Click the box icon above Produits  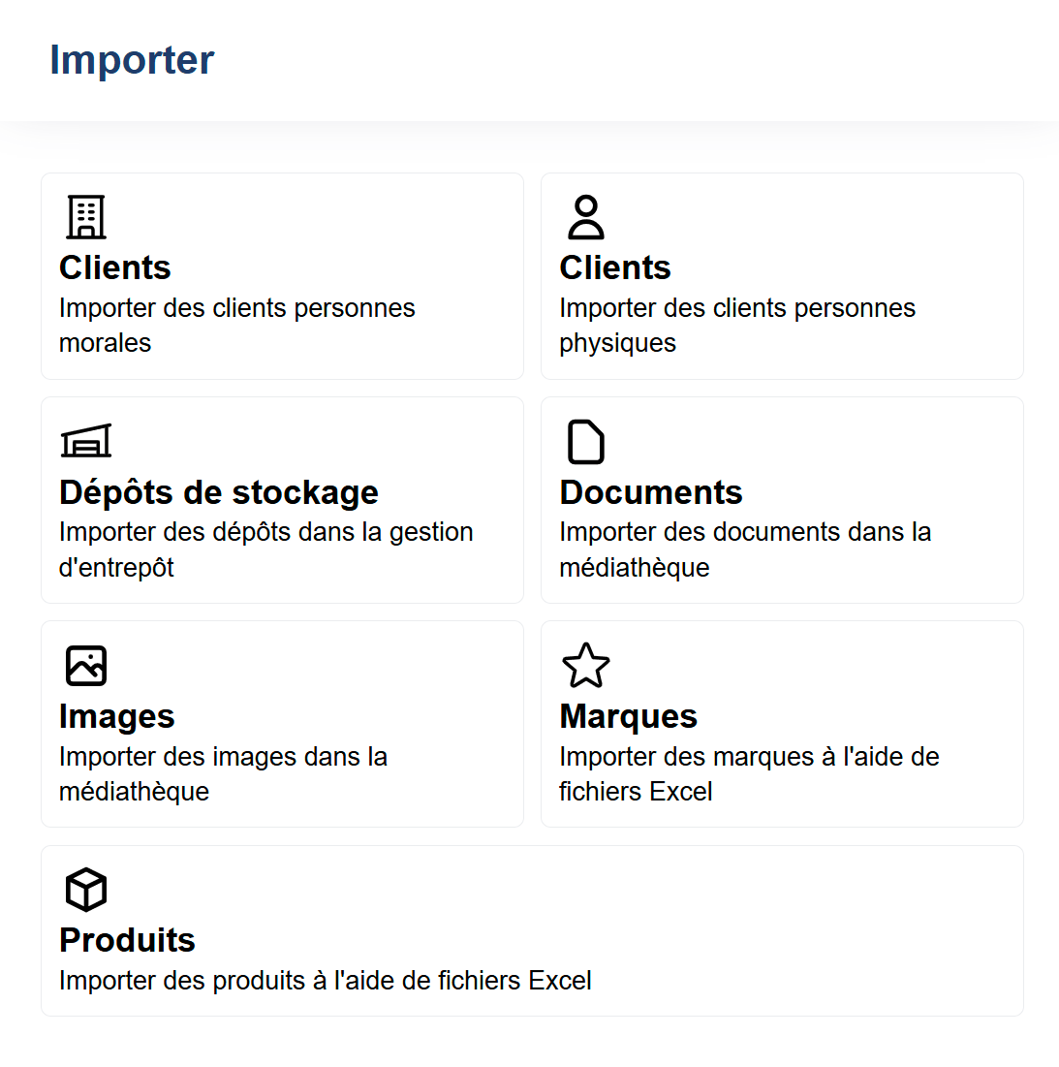86,890
